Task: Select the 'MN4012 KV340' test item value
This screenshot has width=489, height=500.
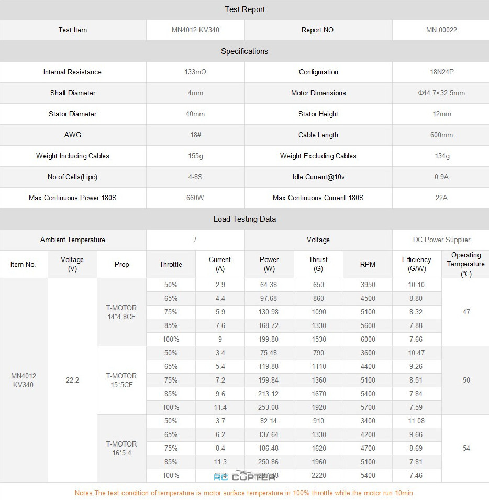Action: tap(195, 30)
